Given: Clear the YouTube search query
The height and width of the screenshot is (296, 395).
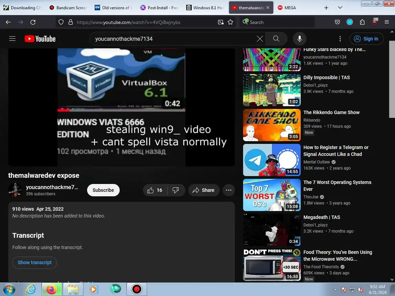Looking at the screenshot, I should pos(260,39).
